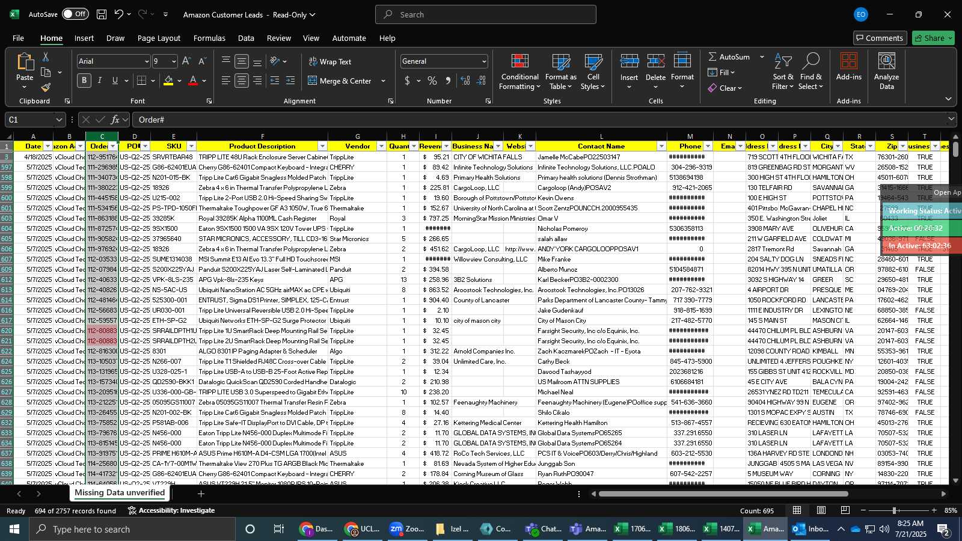Viewport: 962px width, 541px height.
Task: Click Decrease Decimal icon
Action: click(x=481, y=81)
